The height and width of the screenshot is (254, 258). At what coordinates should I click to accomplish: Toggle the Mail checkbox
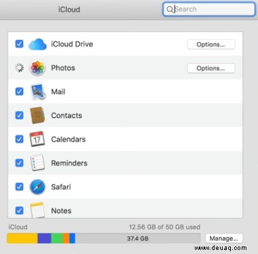[19, 91]
